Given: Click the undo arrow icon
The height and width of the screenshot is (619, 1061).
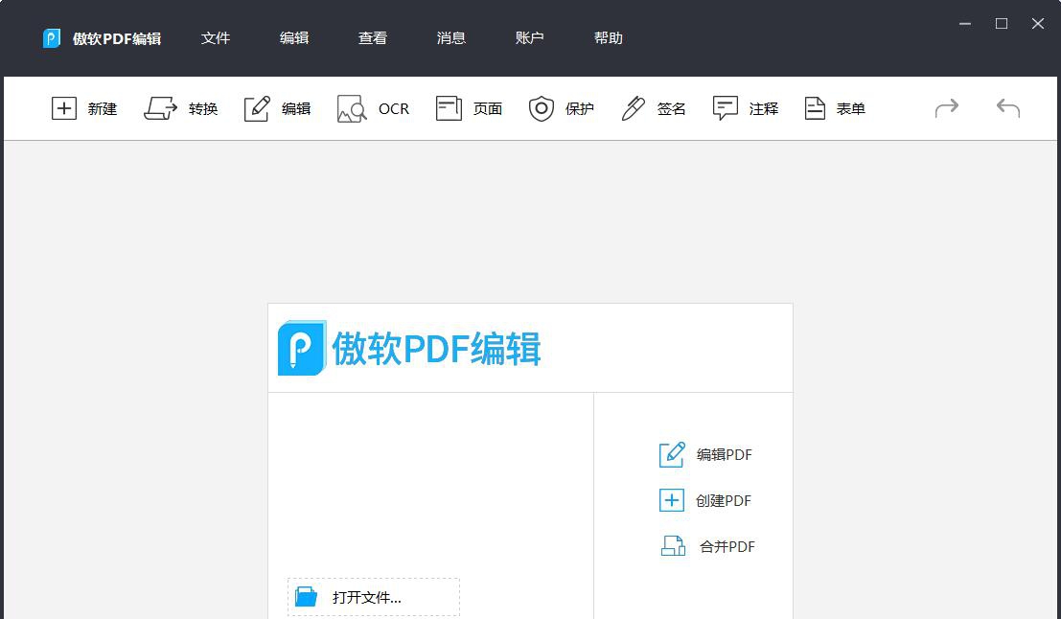Looking at the screenshot, I should point(1008,107).
